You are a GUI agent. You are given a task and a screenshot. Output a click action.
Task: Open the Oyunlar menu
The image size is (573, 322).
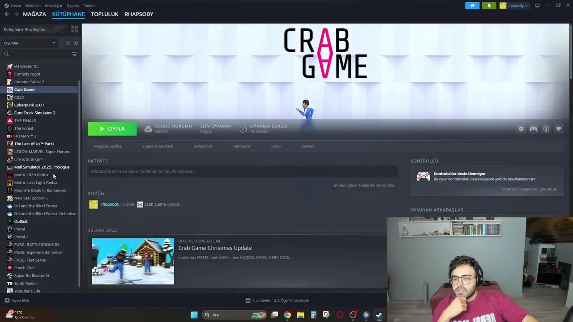click(73, 5)
